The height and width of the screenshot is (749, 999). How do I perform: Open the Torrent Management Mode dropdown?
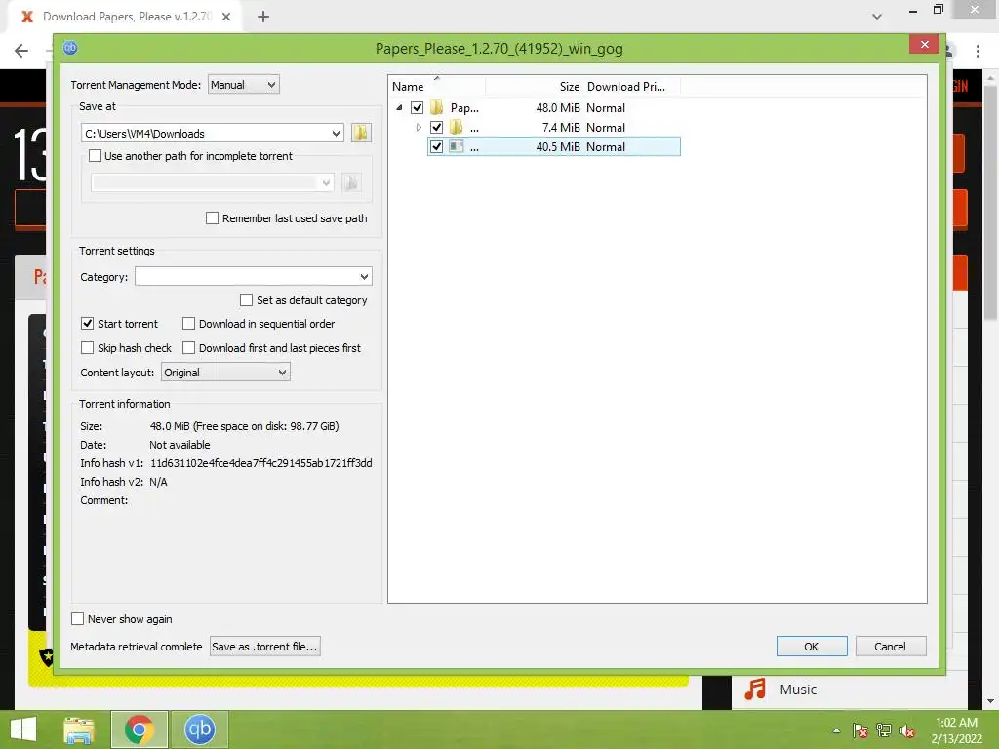click(x=243, y=84)
